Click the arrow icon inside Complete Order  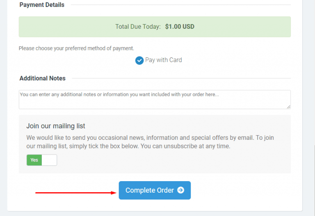(x=180, y=190)
